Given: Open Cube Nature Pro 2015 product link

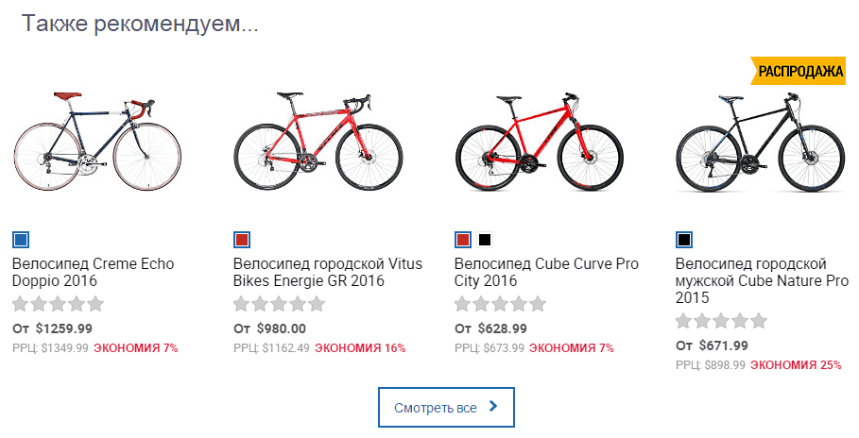Looking at the screenshot, I should tap(762, 280).
